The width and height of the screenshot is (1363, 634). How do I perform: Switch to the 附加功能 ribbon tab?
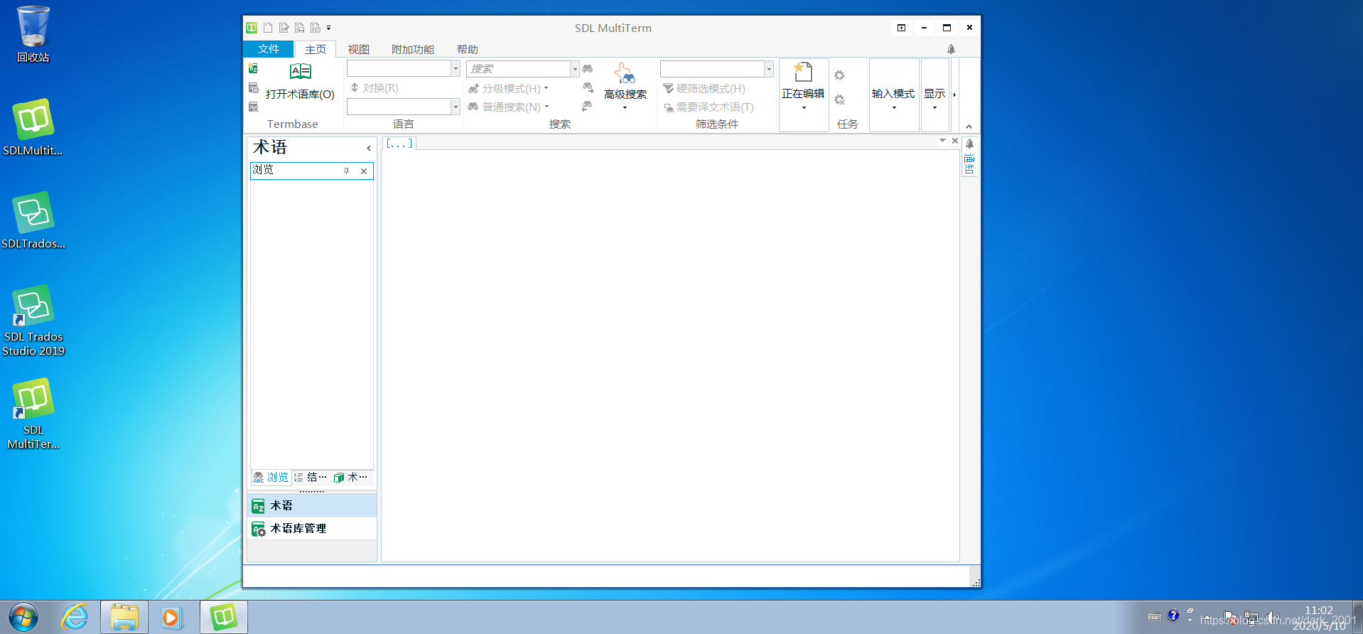click(x=413, y=49)
